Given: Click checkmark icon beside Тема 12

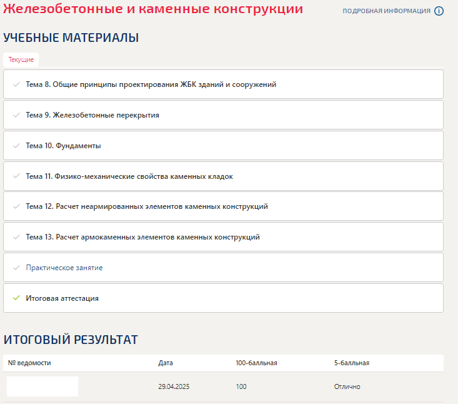Looking at the screenshot, I should coord(16,206).
